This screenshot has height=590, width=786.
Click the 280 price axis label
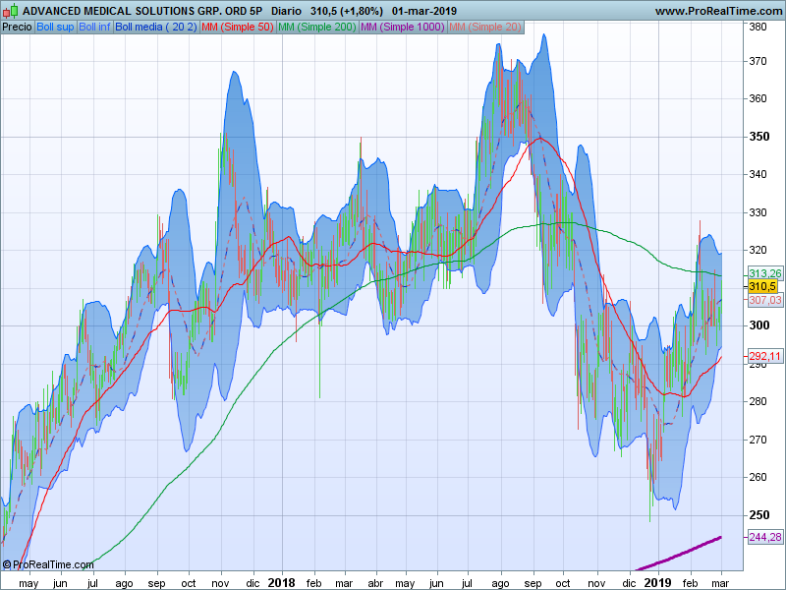click(x=758, y=401)
